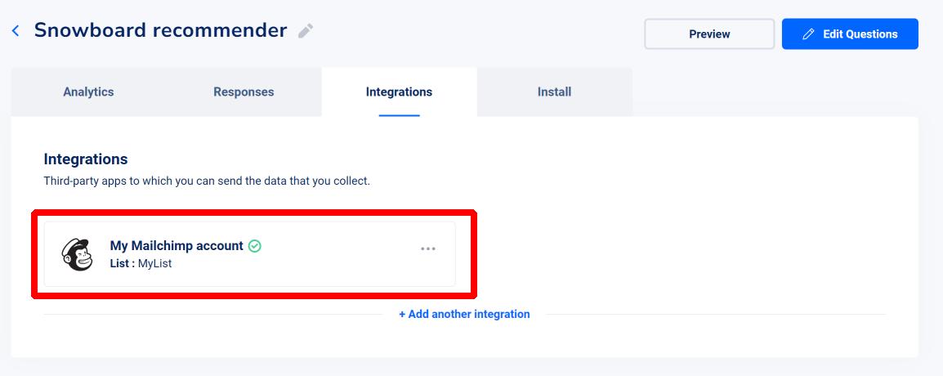Go back using the left chevron arrow
Screen dimensions: 943x376
tap(16, 31)
